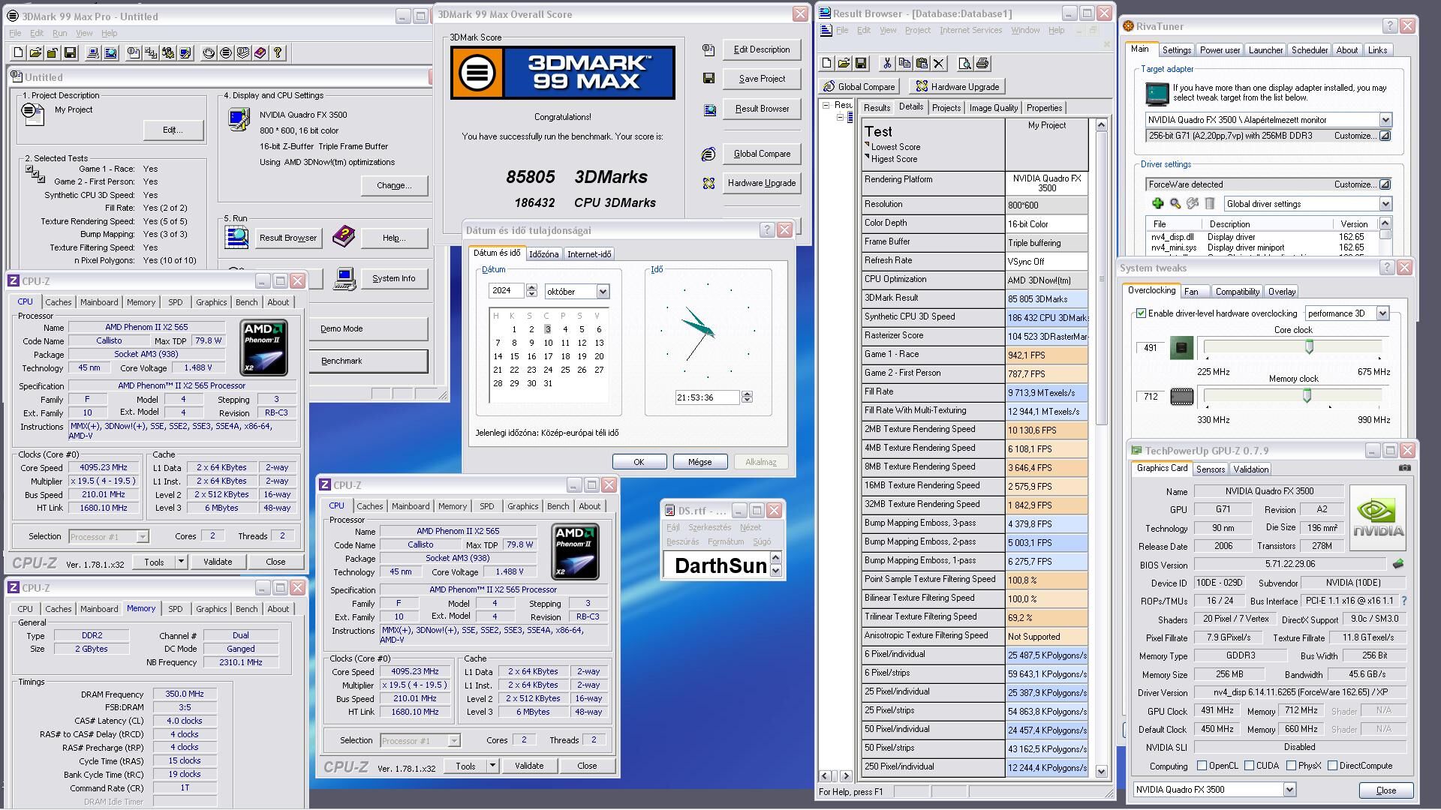Click Copy icon in Result Browser toolbar
The width and height of the screenshot is (1441, 810).
tap(904, 64)
